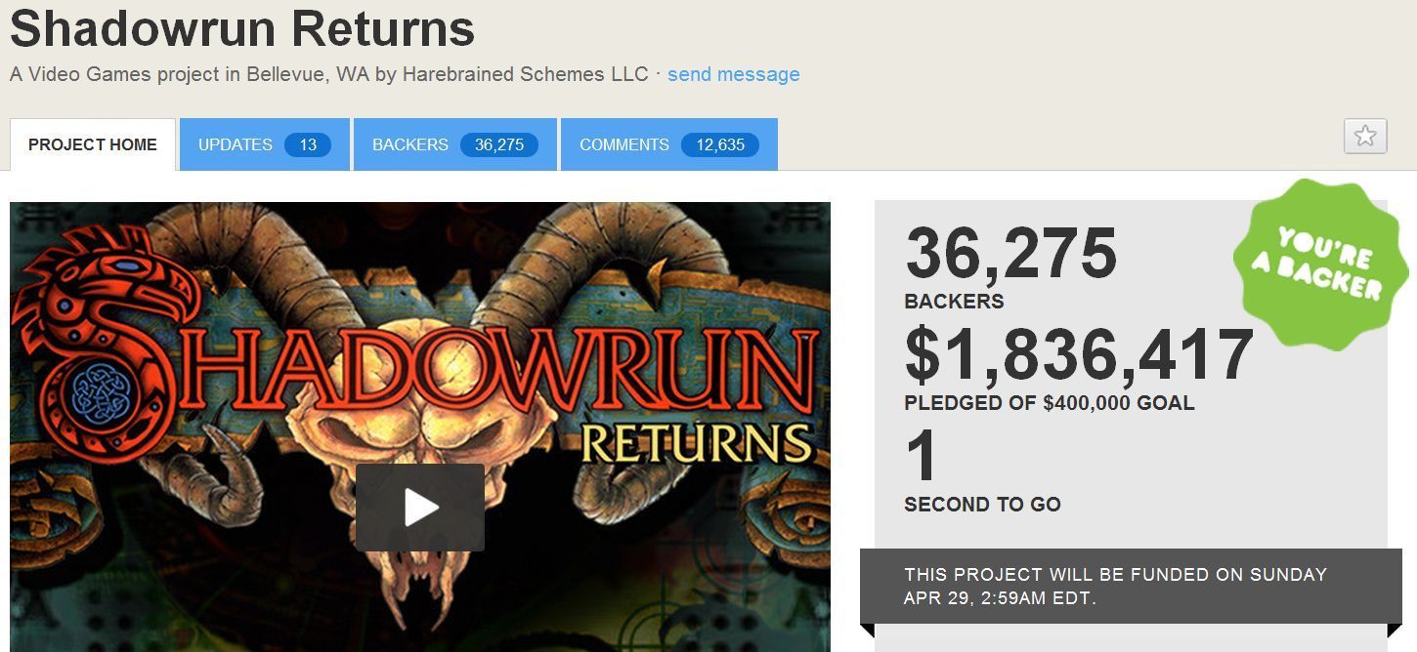The image size is (1417, 652).
Task: Click the 36,275 badge in Backers tab
Action: [x=499, y=144]
